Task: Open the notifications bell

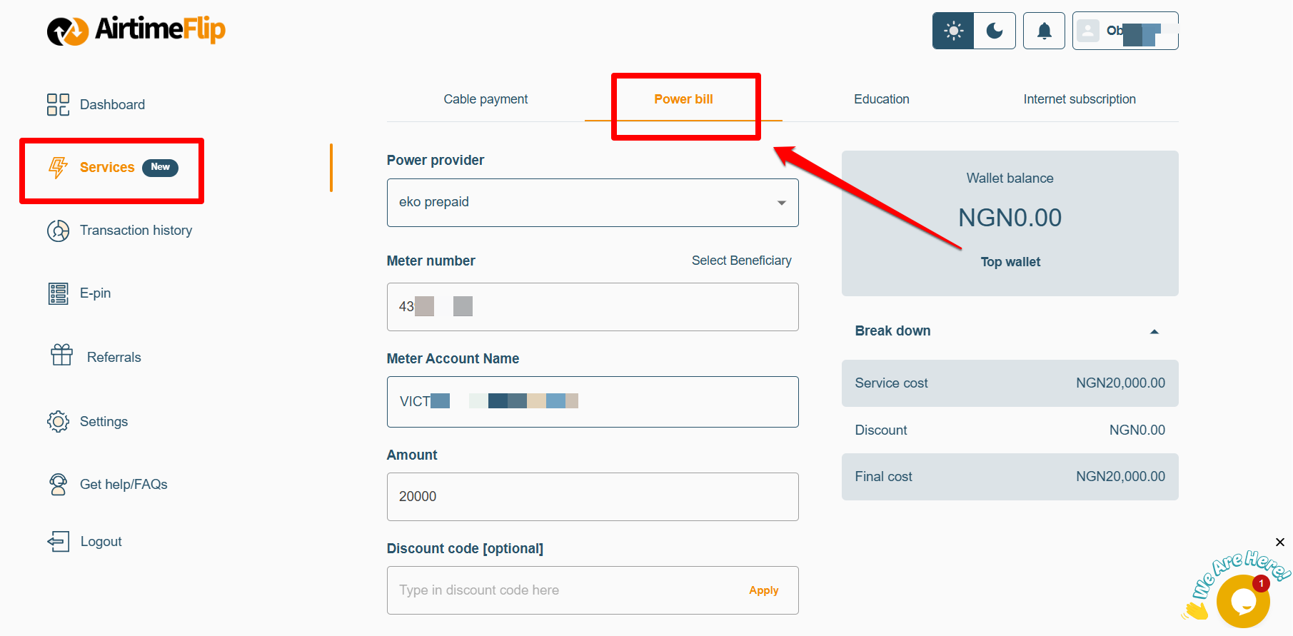Action: [x=1044, y=31]
